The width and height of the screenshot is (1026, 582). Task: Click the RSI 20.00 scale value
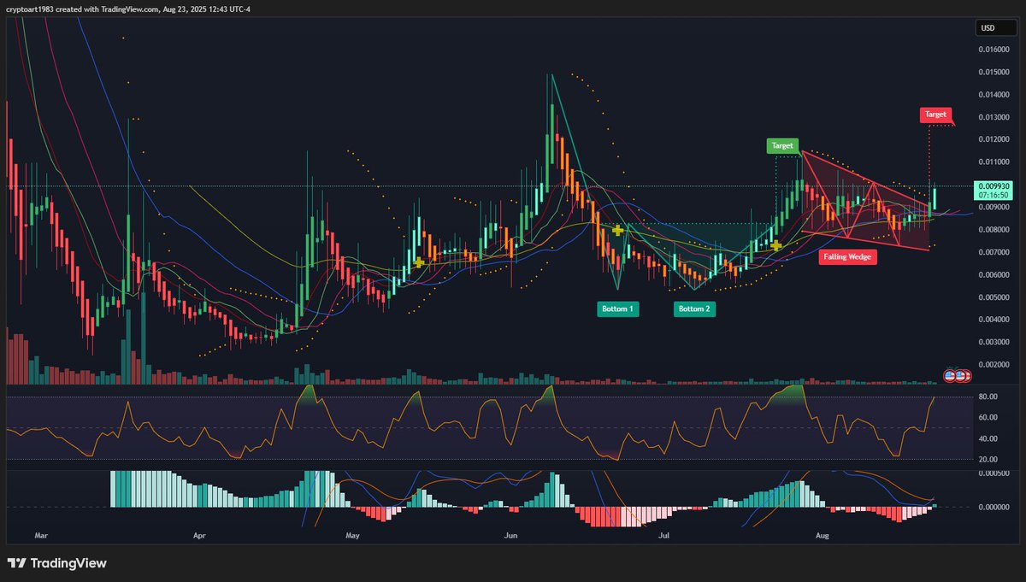989,460
